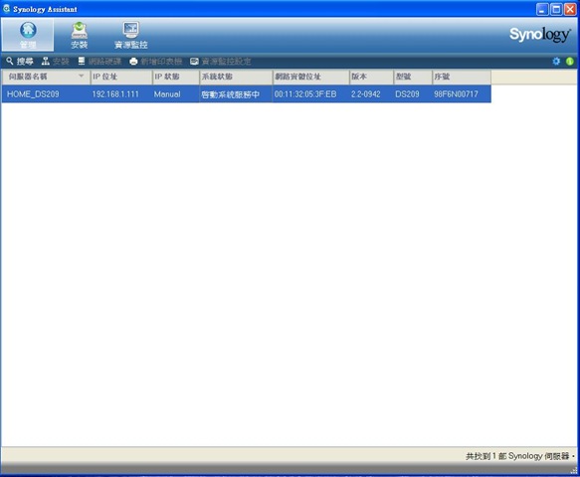
Task: Sort by 網路實體位址 column header
Action: [x=311, y=77]
